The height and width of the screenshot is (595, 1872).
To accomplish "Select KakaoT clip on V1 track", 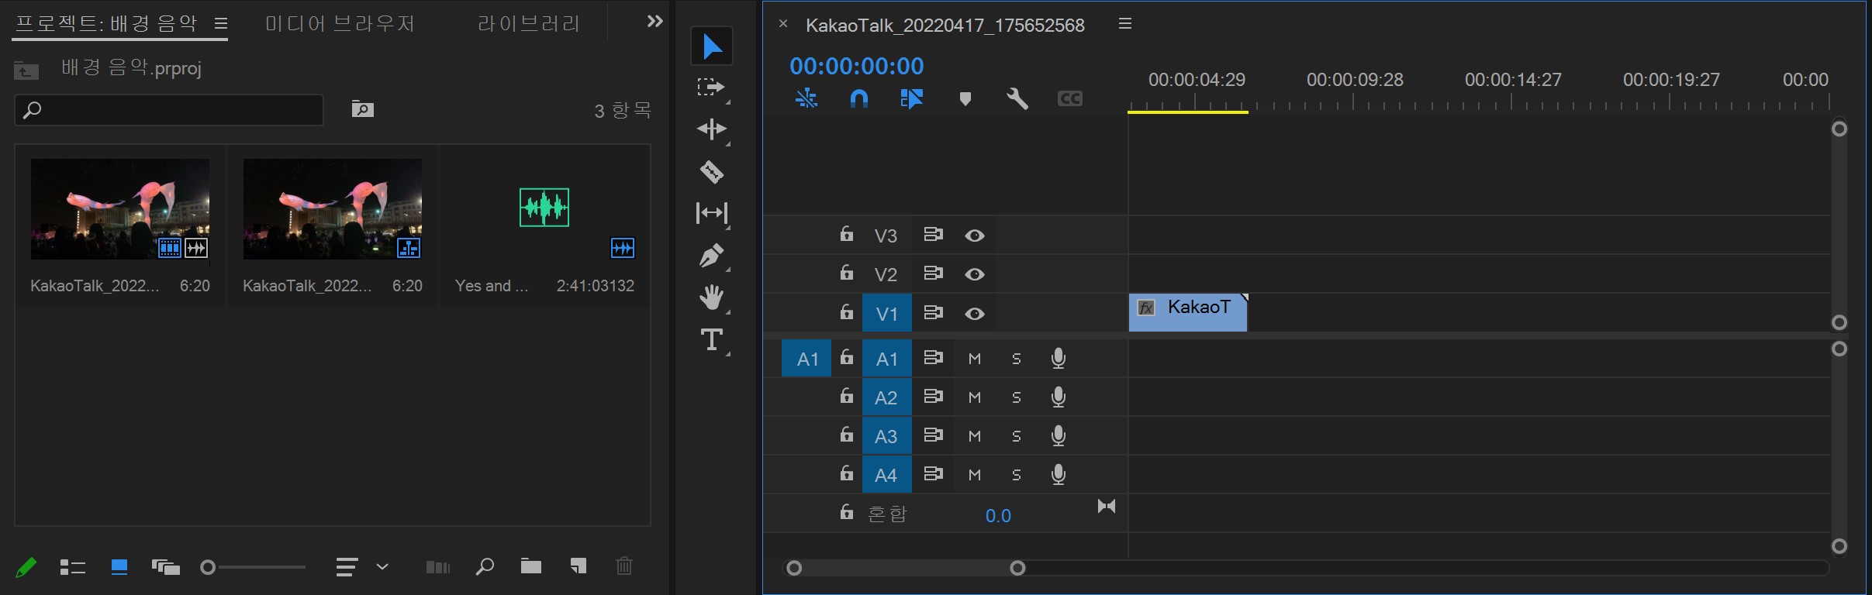I will click(x=1188, y=313).
